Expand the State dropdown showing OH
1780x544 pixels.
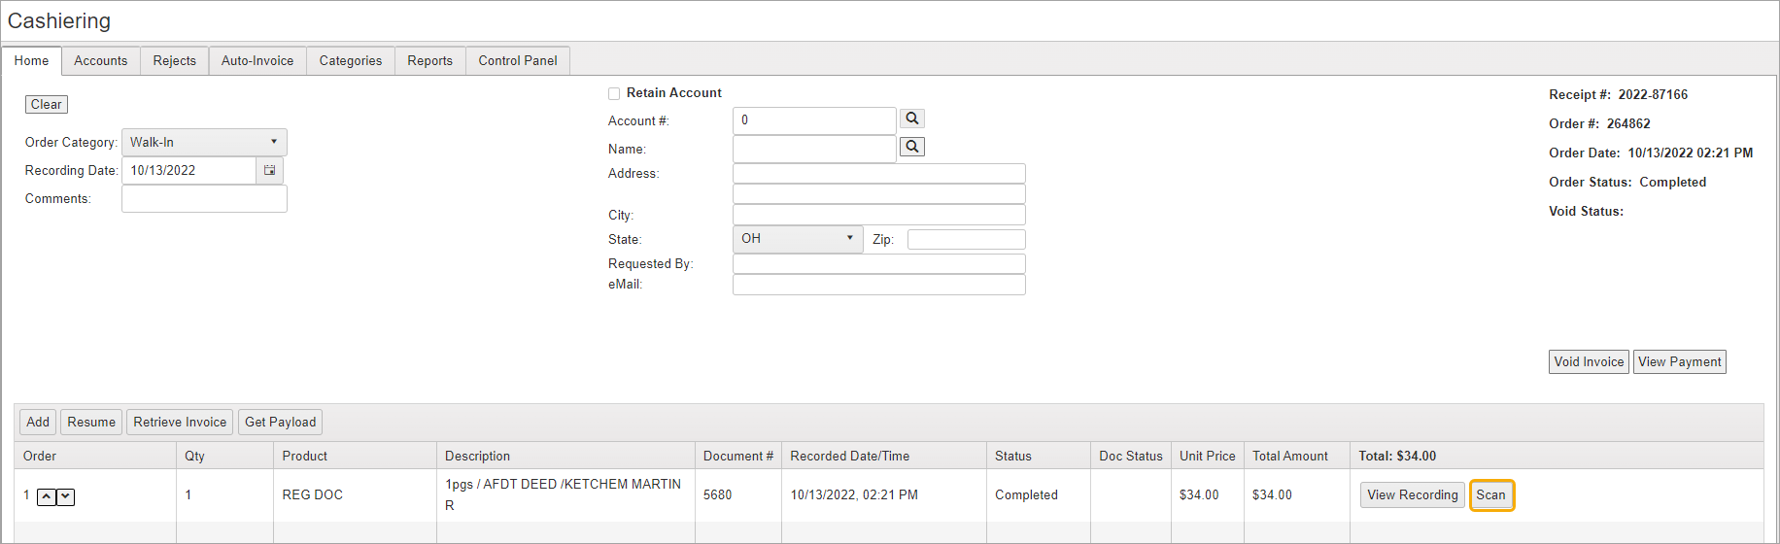coord(797,239)
